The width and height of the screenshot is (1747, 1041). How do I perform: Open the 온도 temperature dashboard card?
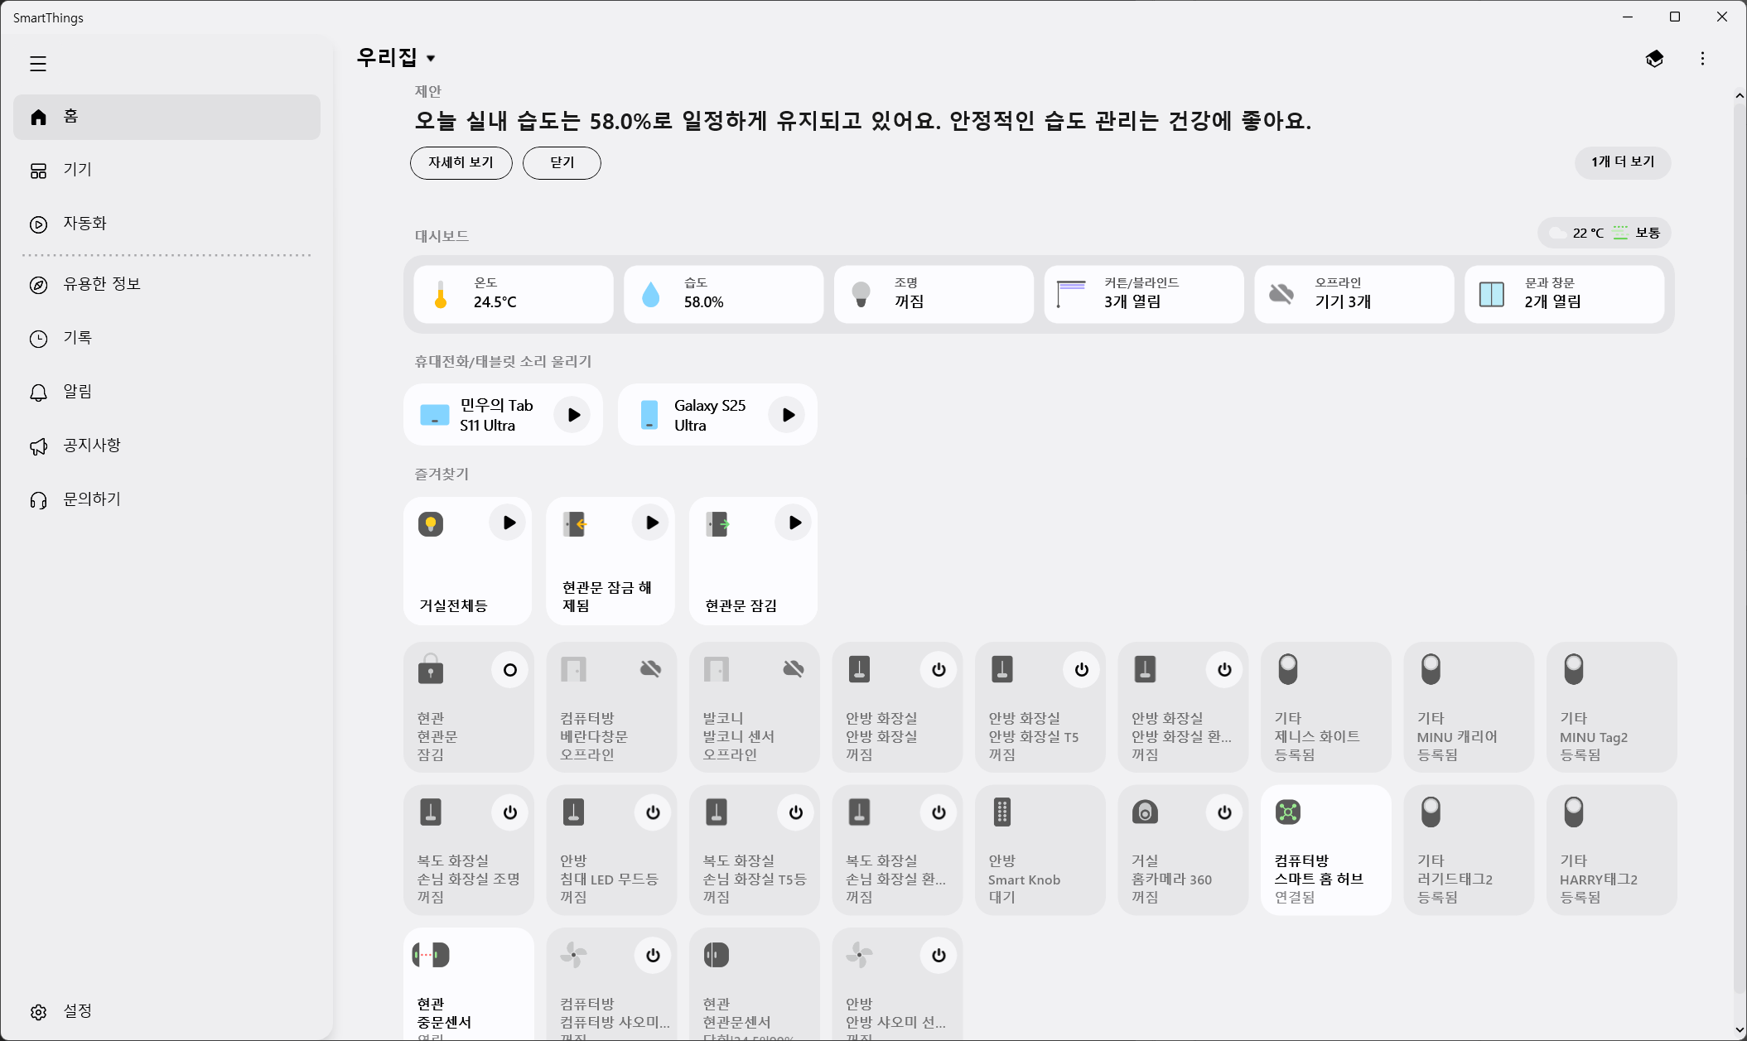(x=514, y=294)
